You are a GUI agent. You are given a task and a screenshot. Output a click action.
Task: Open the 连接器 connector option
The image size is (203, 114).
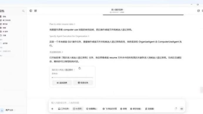(x=150, y=109)
